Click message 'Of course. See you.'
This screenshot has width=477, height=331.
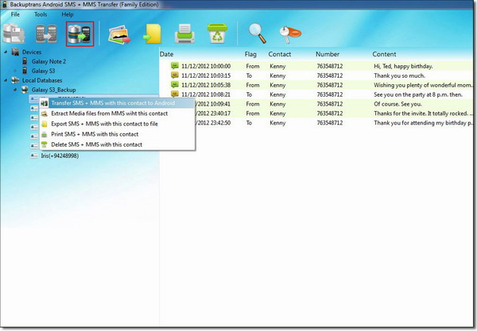[397, 104]
